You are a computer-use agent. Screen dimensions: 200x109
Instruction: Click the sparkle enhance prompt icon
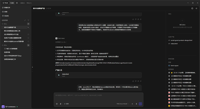(x=132, y=104)
